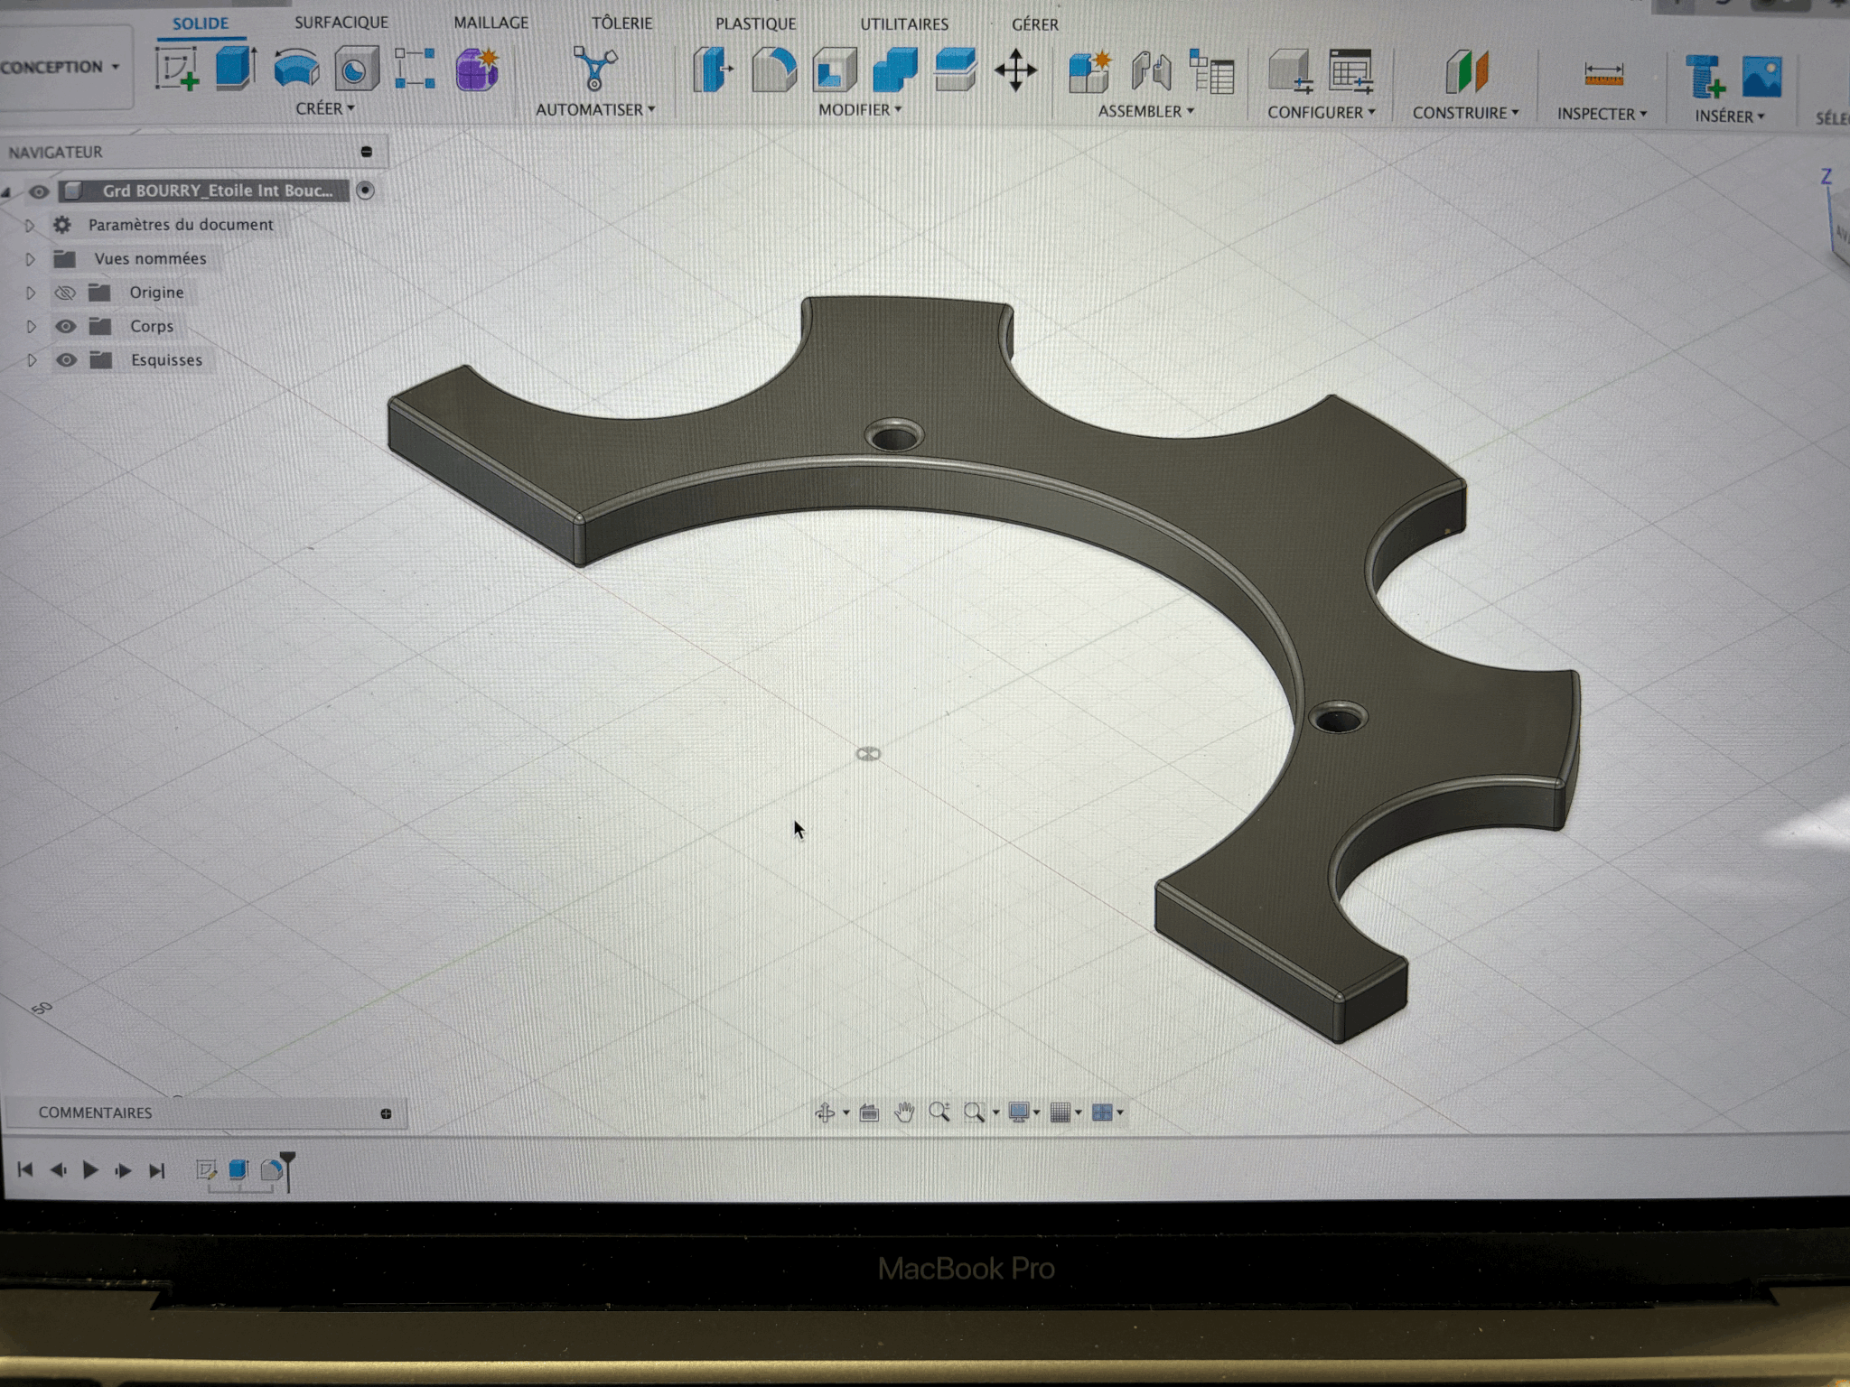Image resolution: width=1850 pixels, height=1387 pixels.
Task: Open the Commentaires panel
Action: point(95,1112)
